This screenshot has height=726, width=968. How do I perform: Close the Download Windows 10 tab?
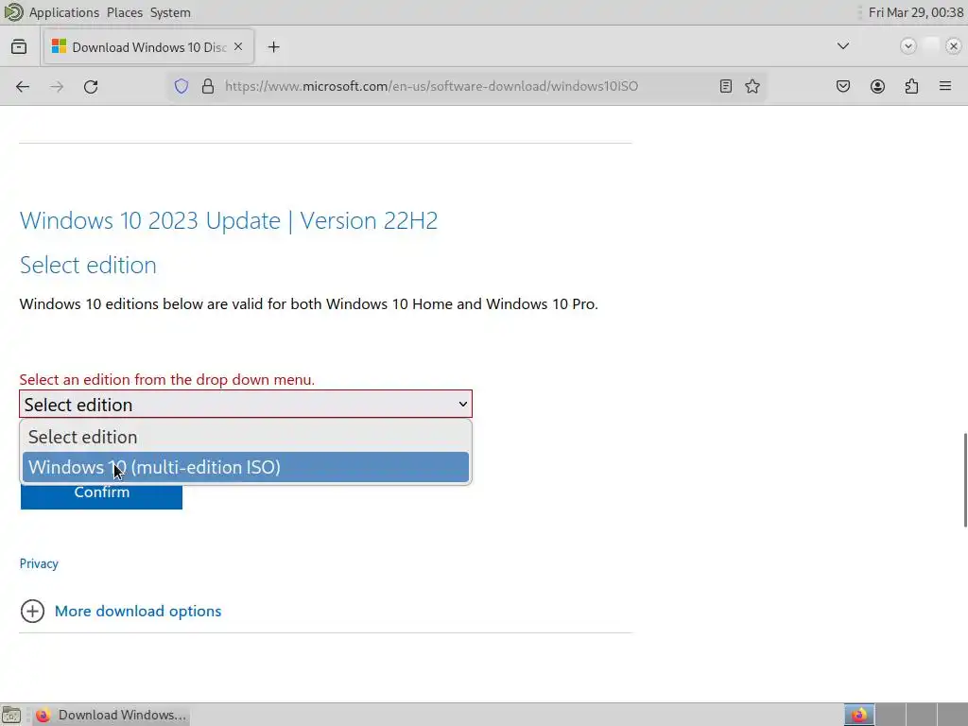point(238,47)
